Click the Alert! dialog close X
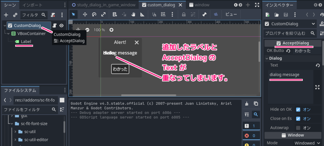The image size is (324, 146). [137, 42]
